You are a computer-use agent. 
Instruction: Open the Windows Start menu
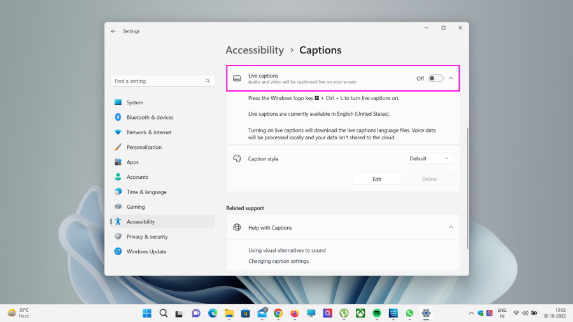point(146,313)
